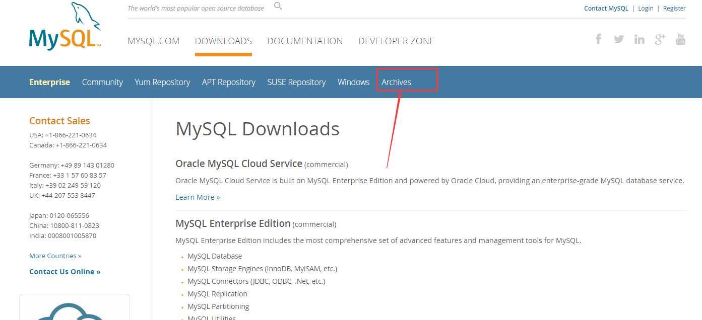Open DEVELOPER ZONE nav item
Image resolution: width=702 pixels, height=320 pixels.
[396, 41]
